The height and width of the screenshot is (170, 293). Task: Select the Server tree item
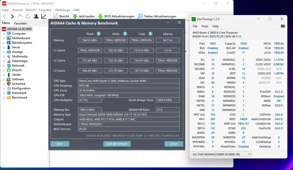click(16, 47)
